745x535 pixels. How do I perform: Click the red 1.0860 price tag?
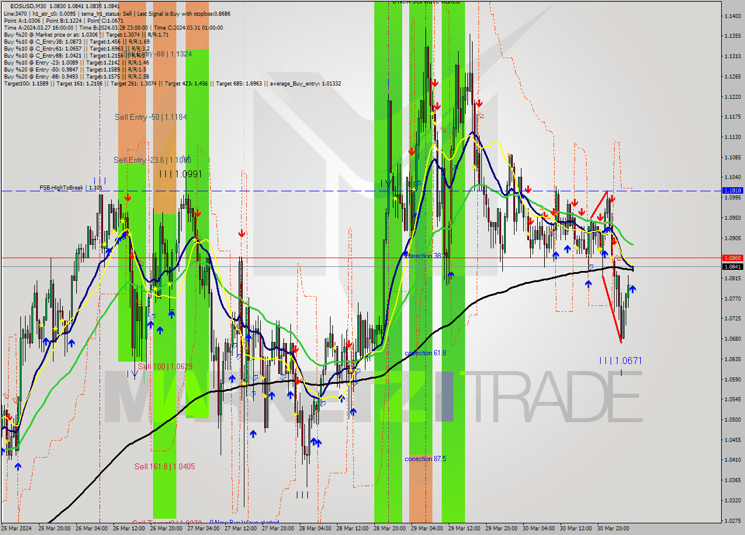732,257
